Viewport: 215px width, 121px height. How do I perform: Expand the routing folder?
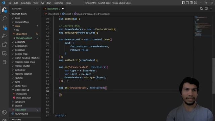point(19,78)
